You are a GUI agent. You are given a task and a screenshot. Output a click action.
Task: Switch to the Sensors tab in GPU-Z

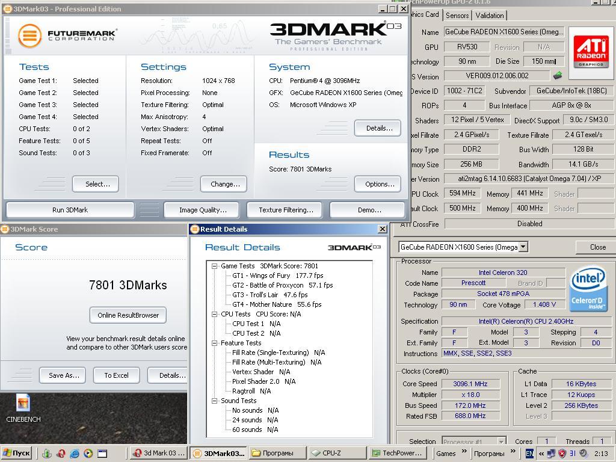click(x=457, y=16)
